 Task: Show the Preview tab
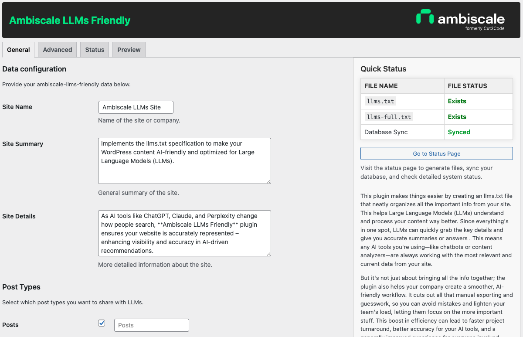pos(129,50)
